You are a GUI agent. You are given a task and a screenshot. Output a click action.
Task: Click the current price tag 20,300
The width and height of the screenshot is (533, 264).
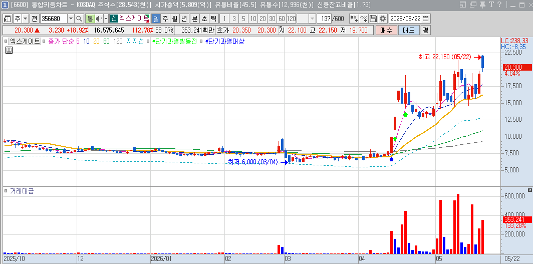coord(516,67)
